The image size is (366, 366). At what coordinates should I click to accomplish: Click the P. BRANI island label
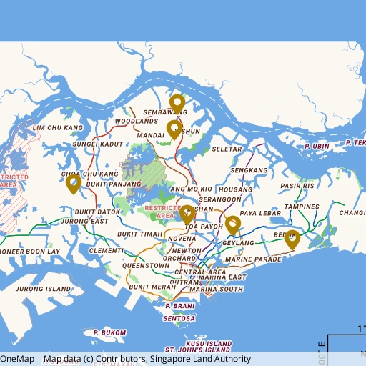(x=180, y=306)
